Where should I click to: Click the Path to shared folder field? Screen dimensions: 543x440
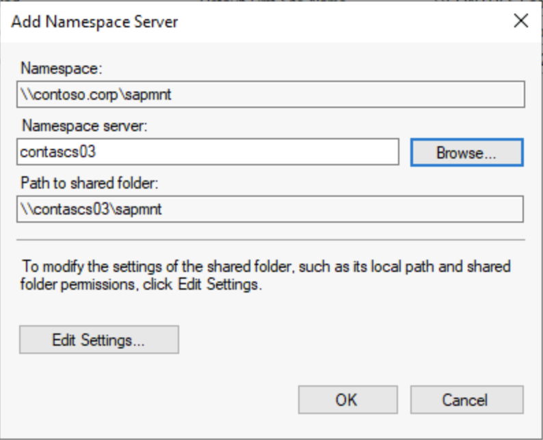click(270, 209)
